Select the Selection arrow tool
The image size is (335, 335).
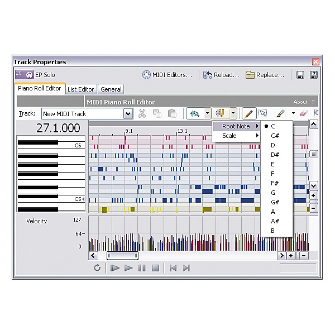pyautogui.click(x=263, y=113)
